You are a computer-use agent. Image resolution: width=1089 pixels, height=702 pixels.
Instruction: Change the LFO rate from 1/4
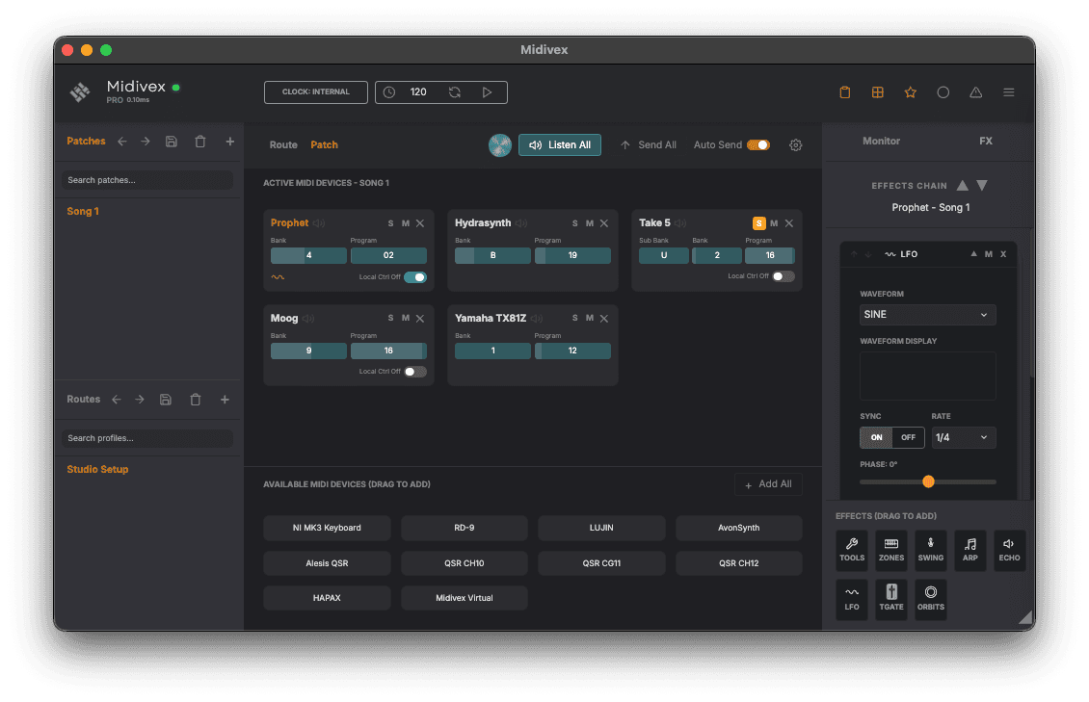click(963, 437)
